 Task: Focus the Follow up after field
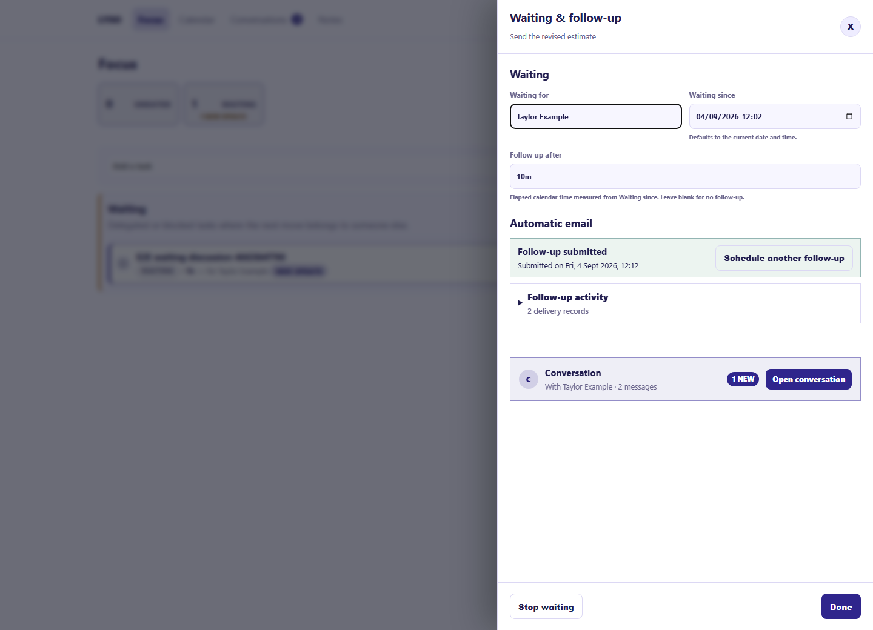pos(685,176)
